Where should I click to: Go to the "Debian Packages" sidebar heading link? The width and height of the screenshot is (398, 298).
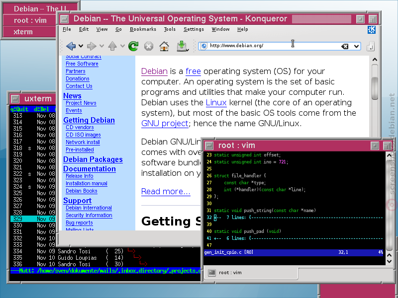point(93,159)
